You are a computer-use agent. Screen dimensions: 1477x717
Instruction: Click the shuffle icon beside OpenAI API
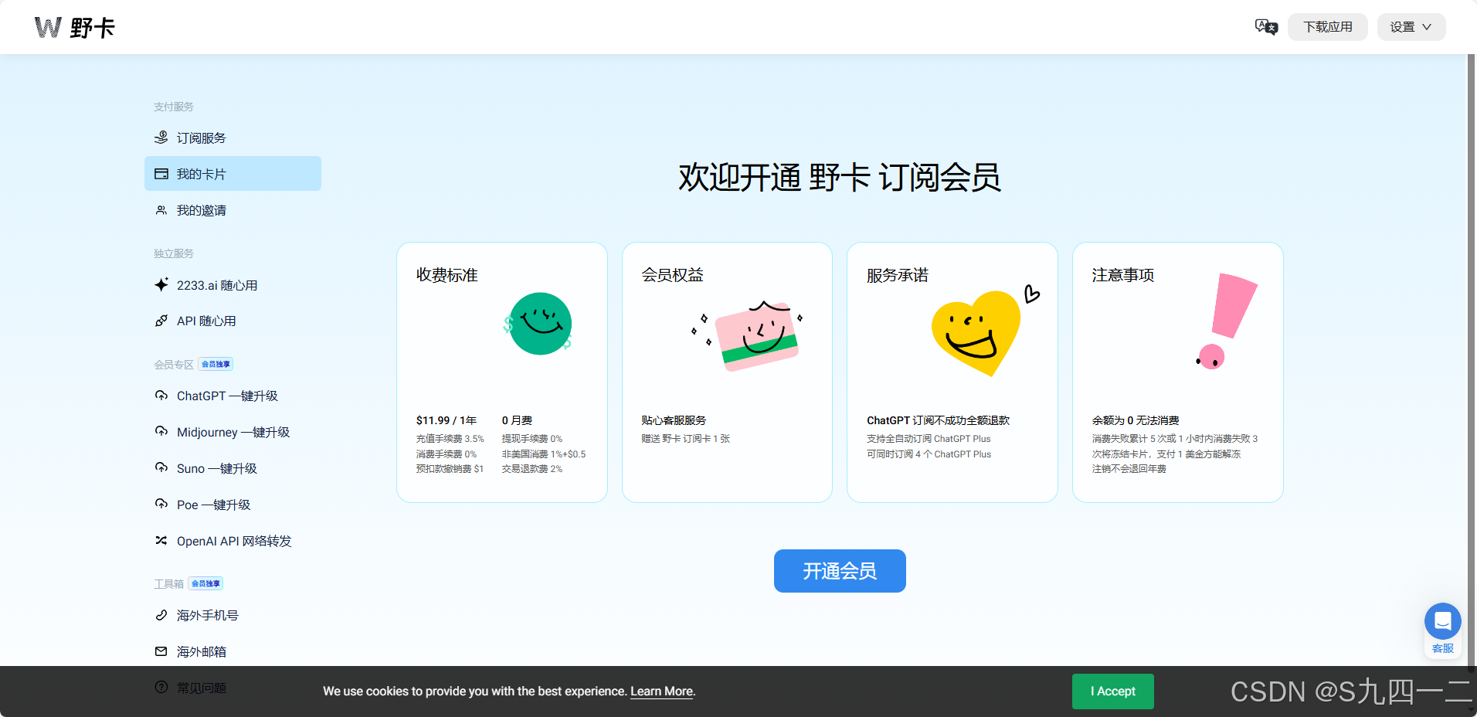161,540
